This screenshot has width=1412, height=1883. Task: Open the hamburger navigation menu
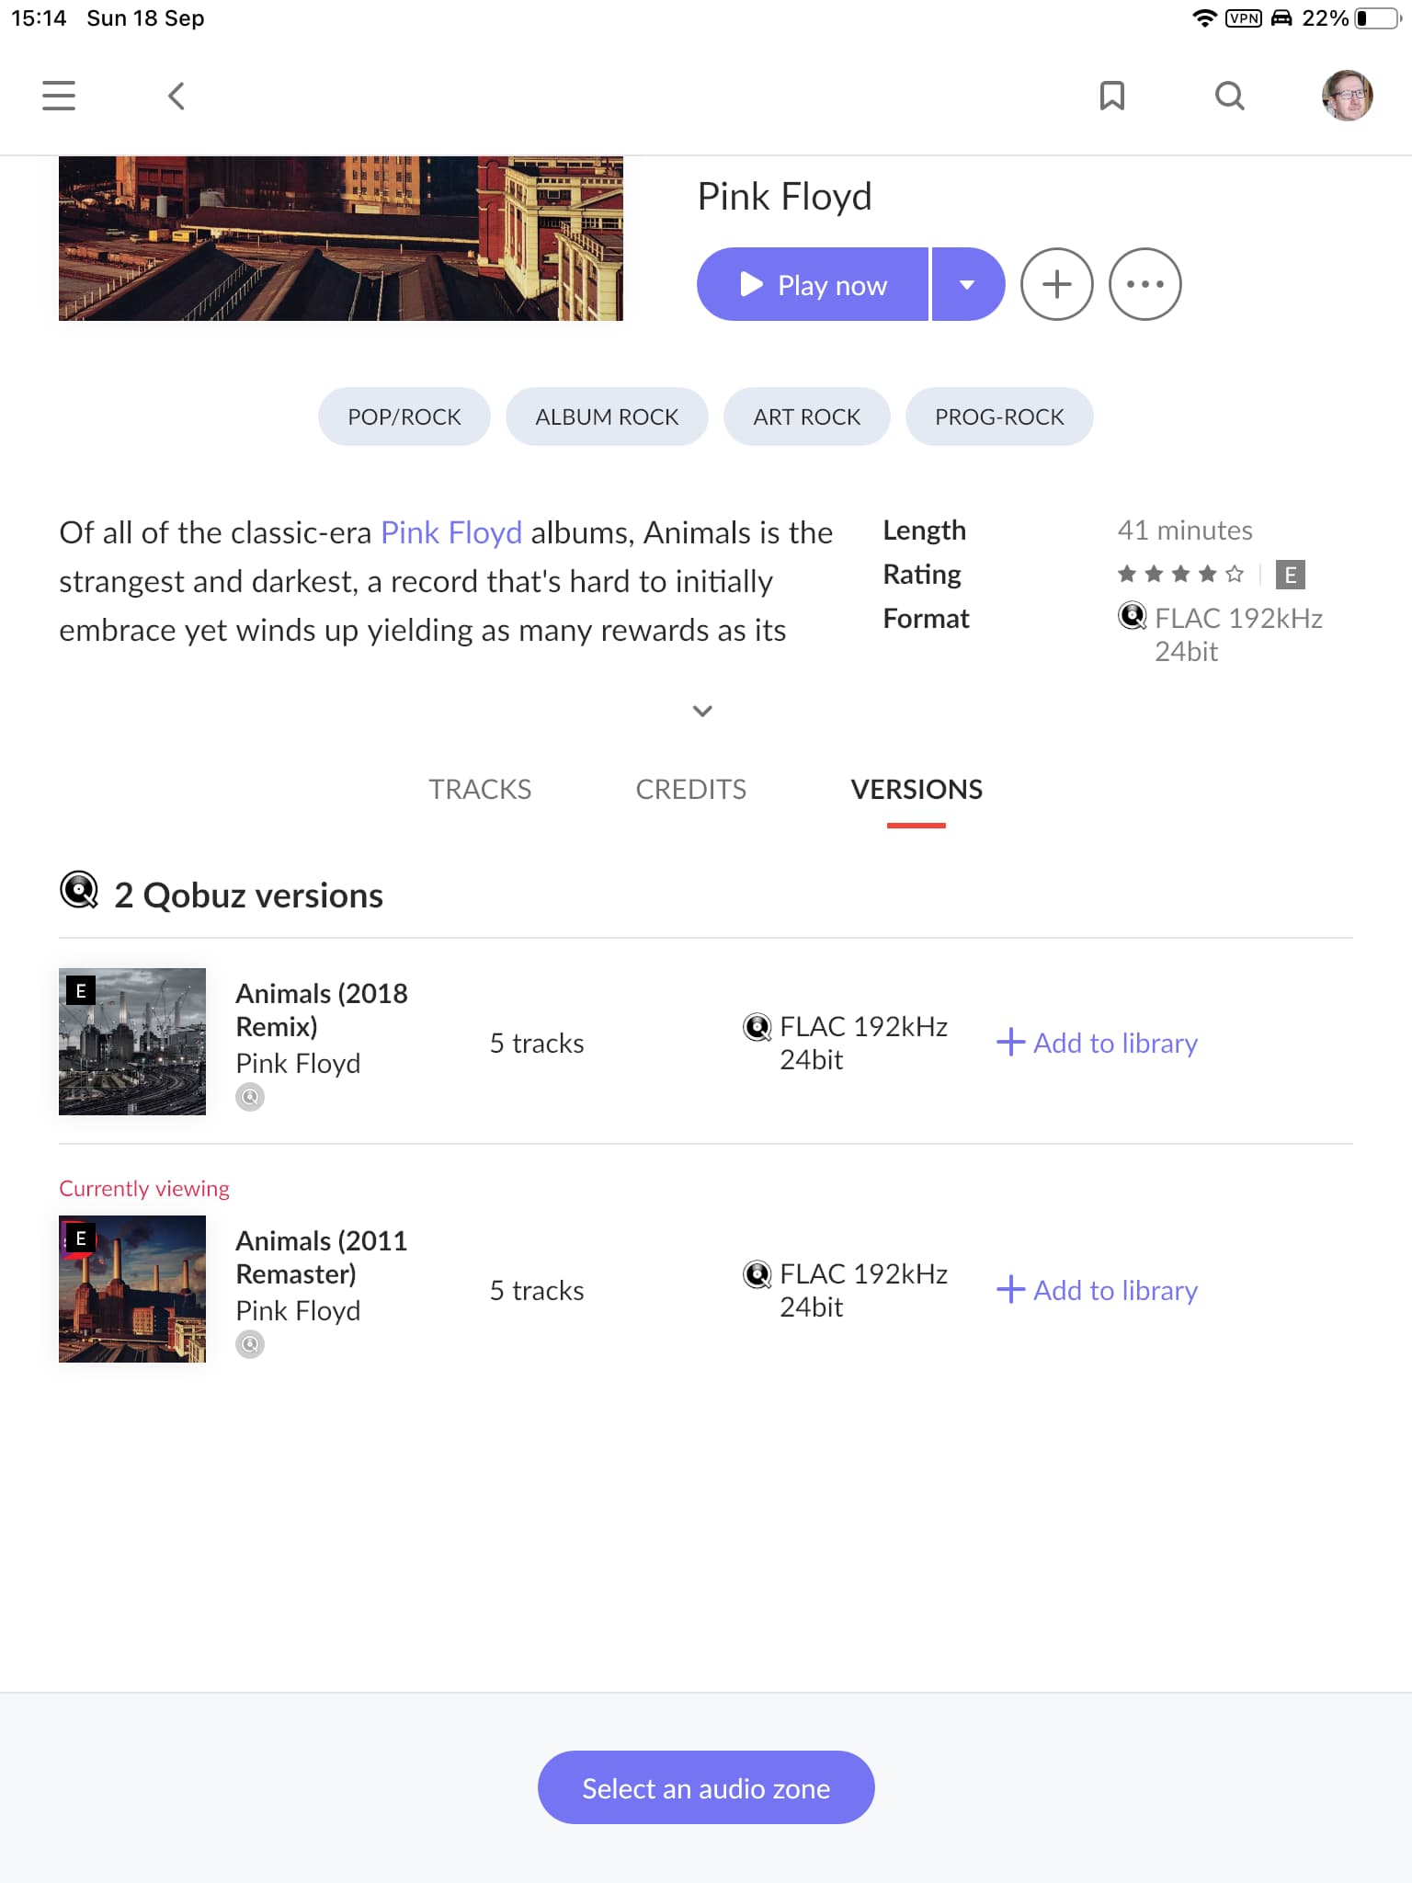tap(59, 96)
